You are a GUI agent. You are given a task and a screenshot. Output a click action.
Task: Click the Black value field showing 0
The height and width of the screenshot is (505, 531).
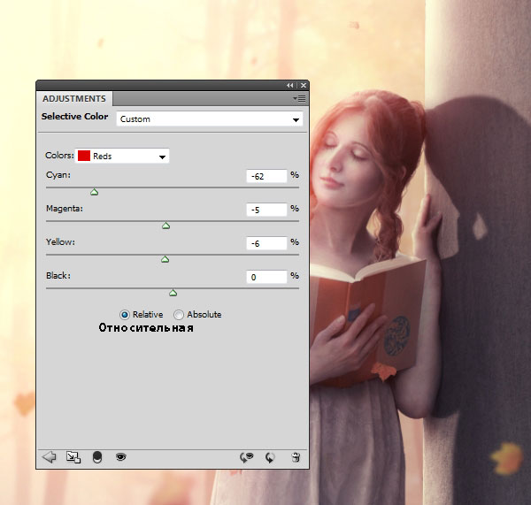(266, 277)
